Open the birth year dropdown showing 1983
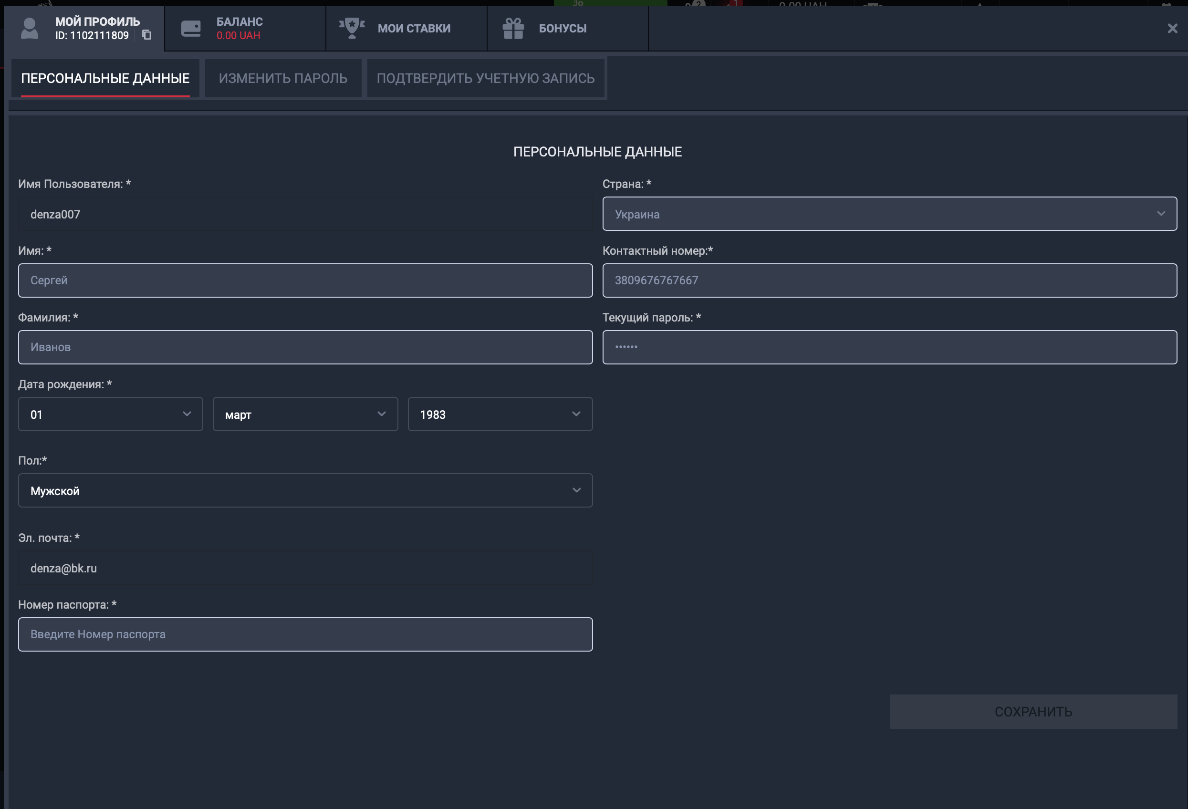The height and width of the screenshot is (809, 1188). coord(500,414)
